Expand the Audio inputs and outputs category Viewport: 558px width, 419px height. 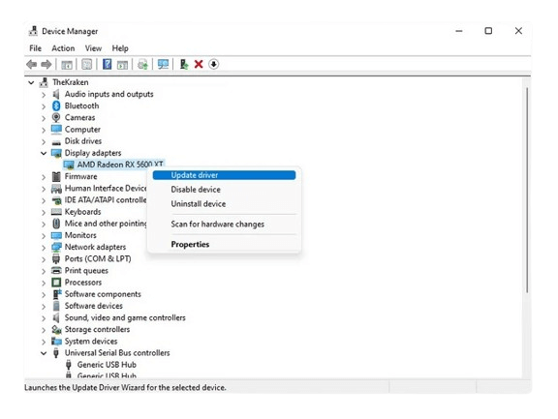coord(44,95)
